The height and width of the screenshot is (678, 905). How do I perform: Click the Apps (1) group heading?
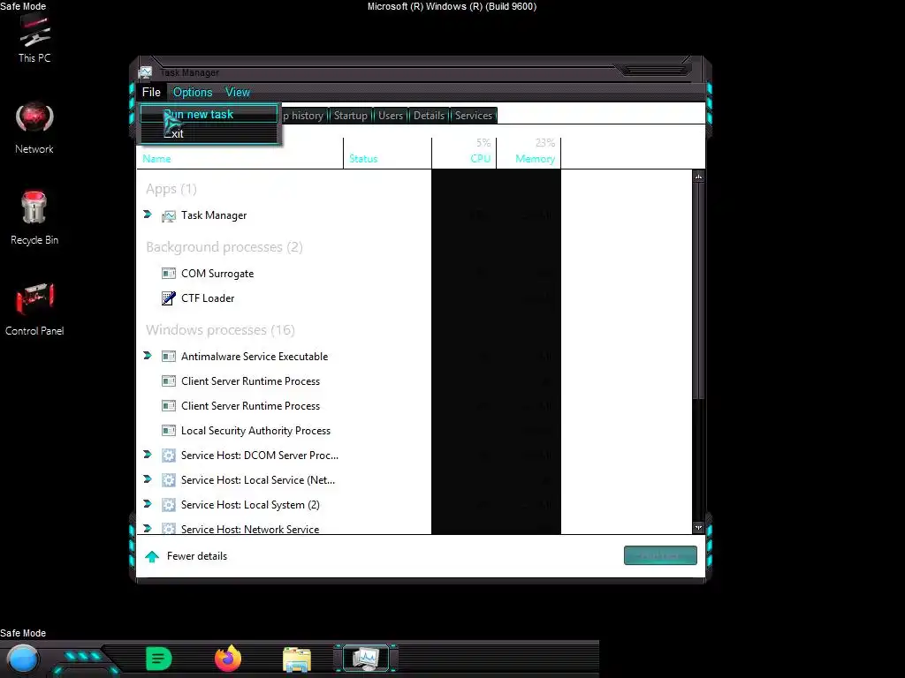(171, 189)
